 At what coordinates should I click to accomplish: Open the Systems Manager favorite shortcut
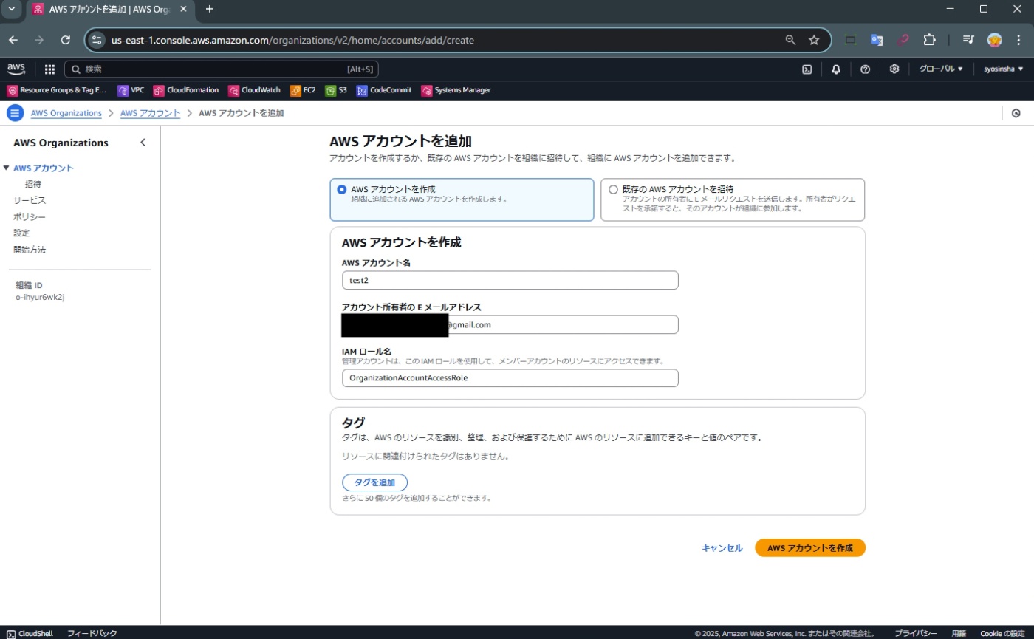[456, 90]
